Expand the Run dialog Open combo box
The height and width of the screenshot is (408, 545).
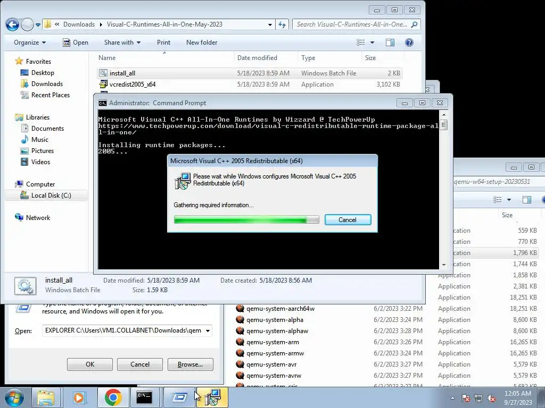click(208, 330)
